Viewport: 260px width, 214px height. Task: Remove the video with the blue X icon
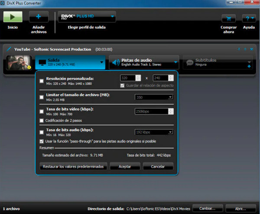pyautogui.click(x=251, y=49)
